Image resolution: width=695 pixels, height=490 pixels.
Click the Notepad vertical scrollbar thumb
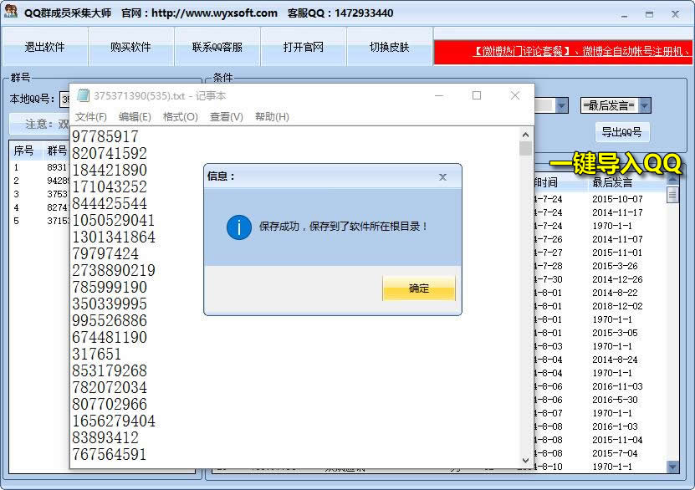525,148
